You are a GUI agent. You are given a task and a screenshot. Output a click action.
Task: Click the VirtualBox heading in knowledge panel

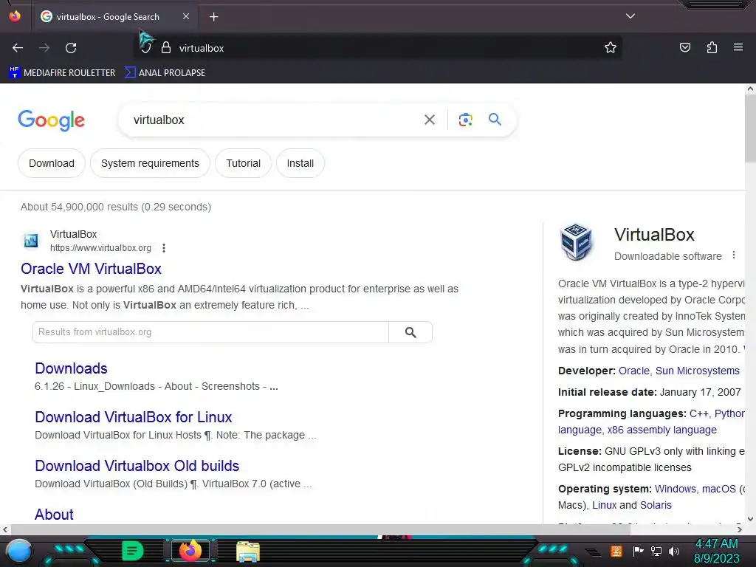click(654, 235)
